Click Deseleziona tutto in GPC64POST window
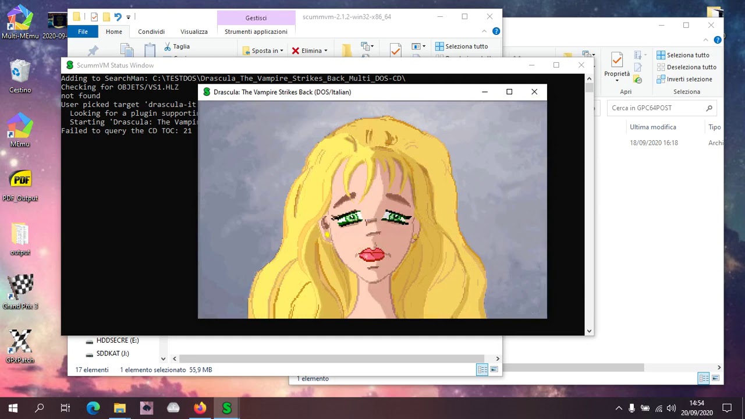Viewport: 745px width, 419px height. coord(686,67)
